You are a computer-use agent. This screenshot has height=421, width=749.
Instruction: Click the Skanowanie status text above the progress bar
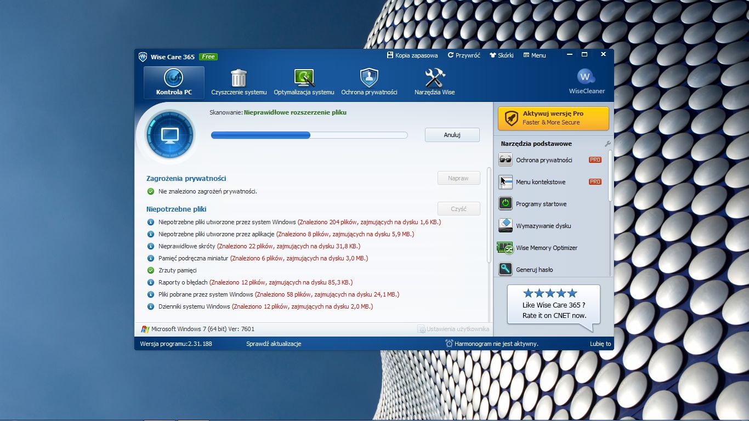(278, 112)
